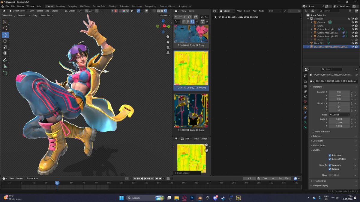Hide Octane Area Light in outliner
This screenshot has width=360, height=202.
[352, 29]
